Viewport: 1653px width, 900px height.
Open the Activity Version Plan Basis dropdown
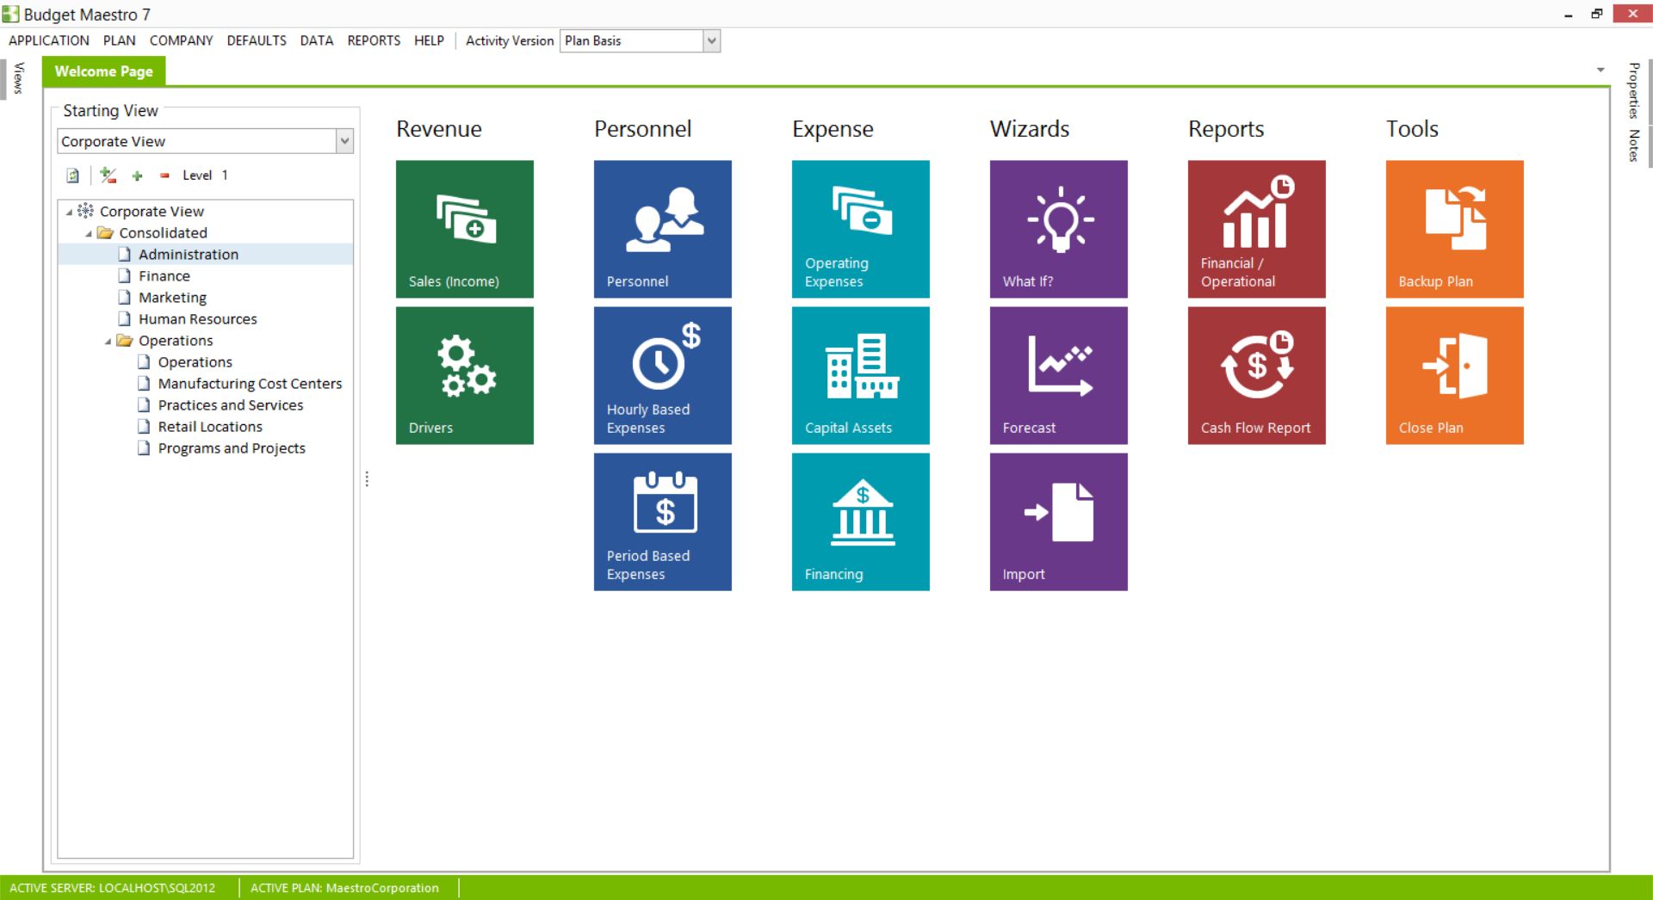coord(711,40)
